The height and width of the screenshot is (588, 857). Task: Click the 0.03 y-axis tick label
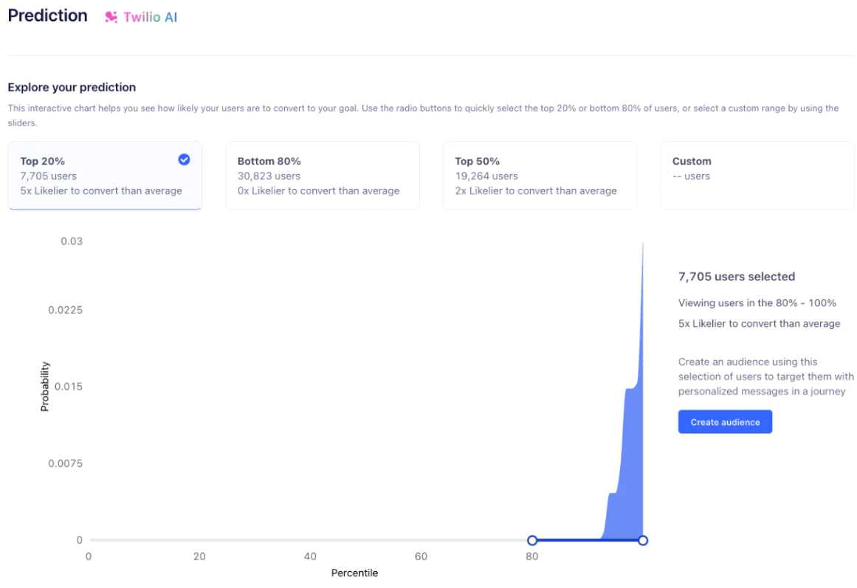72,241
